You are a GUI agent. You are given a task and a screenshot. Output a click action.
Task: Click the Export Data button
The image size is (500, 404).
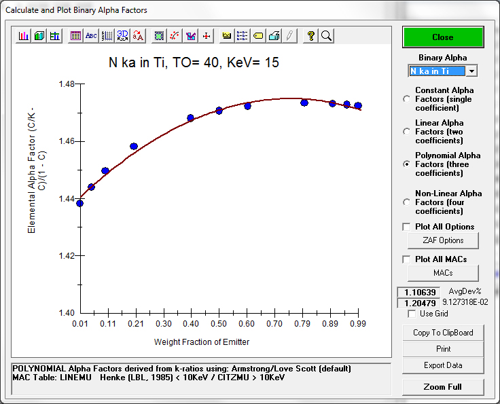(x=443, y=365)
